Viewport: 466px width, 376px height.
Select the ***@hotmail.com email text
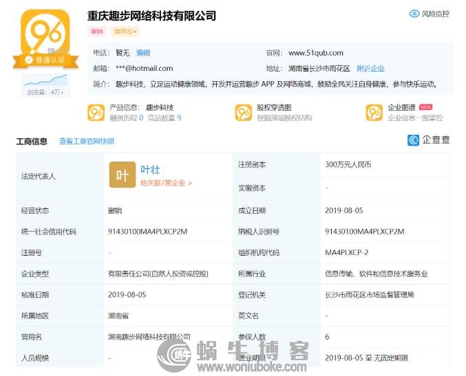click(144, 69)
